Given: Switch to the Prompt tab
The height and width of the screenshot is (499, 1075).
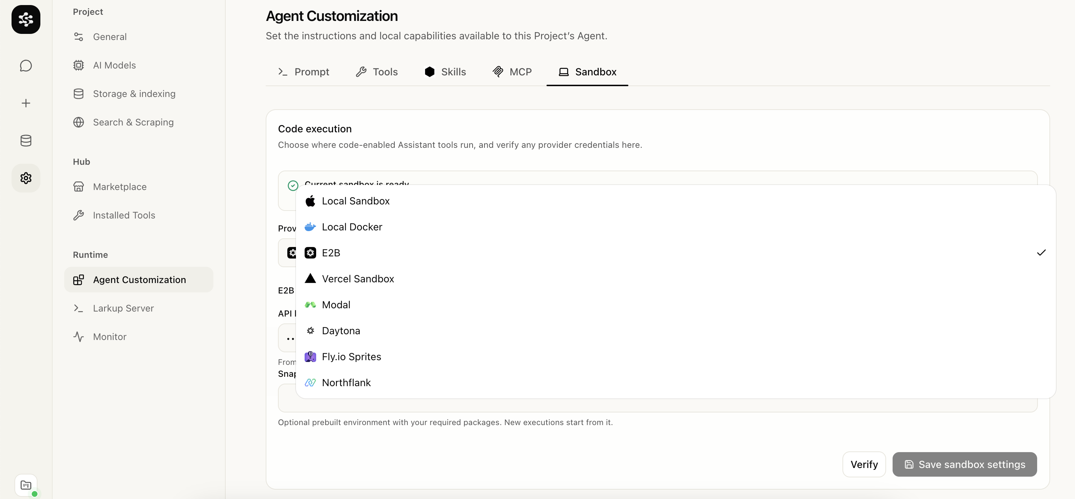Looking at the screenshot, I should coord(304,72).
